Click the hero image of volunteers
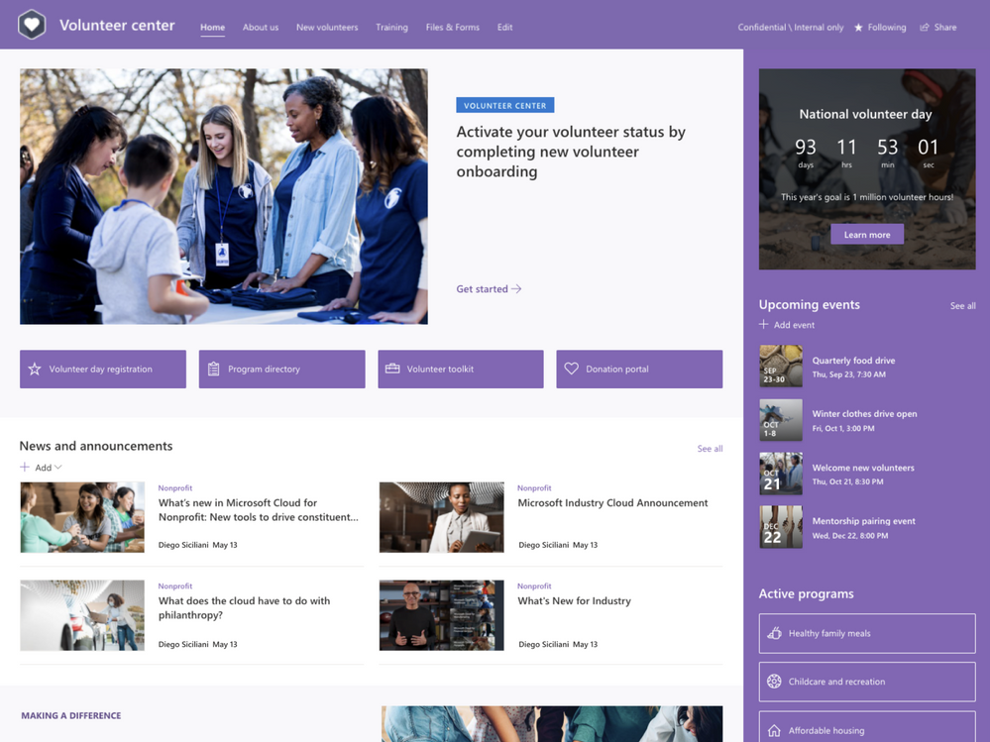 224,196
